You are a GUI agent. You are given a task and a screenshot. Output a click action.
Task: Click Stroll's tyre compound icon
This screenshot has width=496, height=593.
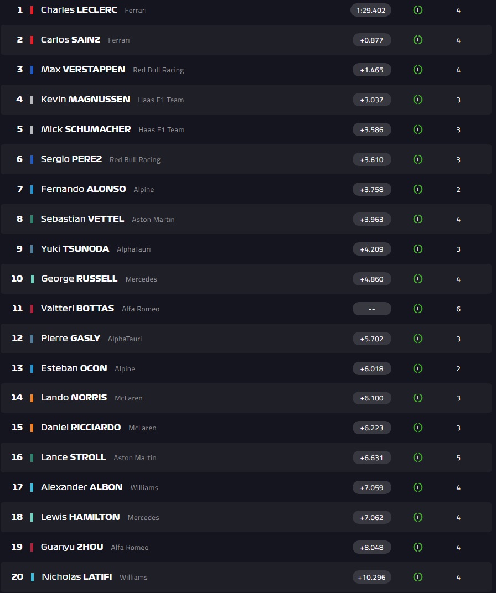click(x=418, y=457)
